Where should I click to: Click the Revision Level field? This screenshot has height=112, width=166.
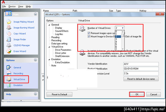(x=141, y=73)
